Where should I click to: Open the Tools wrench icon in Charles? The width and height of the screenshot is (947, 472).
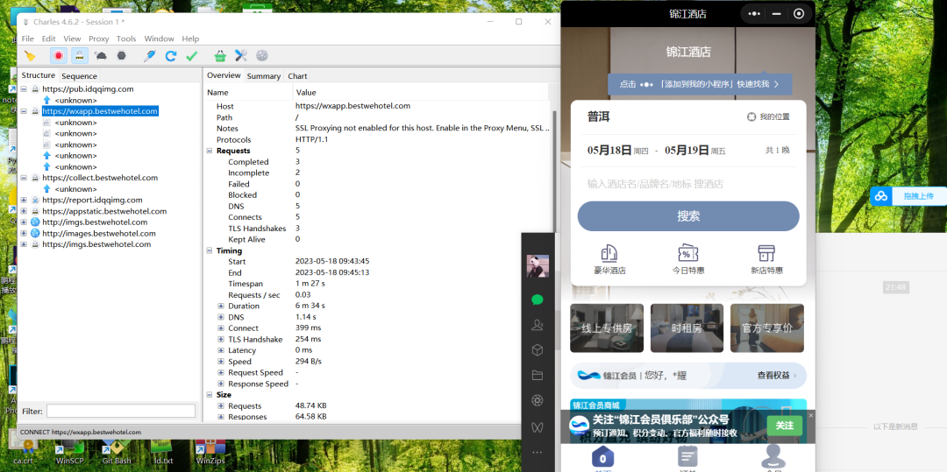click(241, 56)
